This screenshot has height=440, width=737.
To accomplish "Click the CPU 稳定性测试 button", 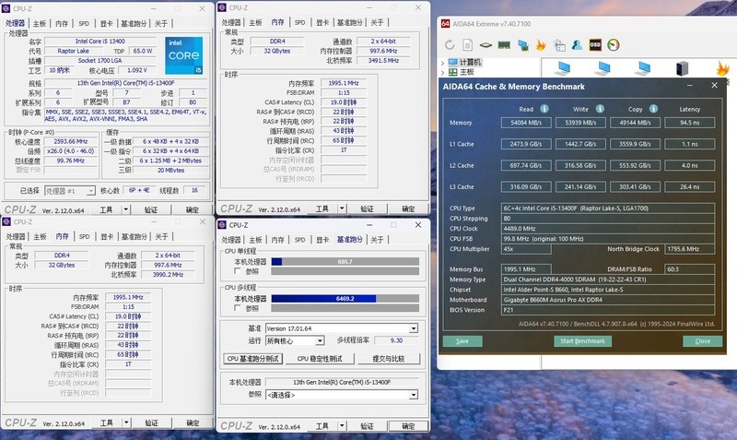I will (x=320, y=359).
